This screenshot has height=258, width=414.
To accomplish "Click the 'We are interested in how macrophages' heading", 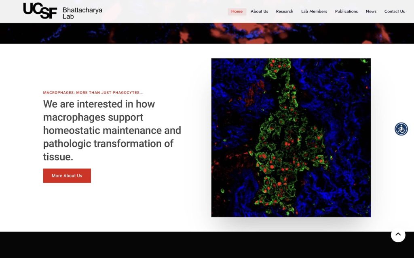I will point(112,130).
